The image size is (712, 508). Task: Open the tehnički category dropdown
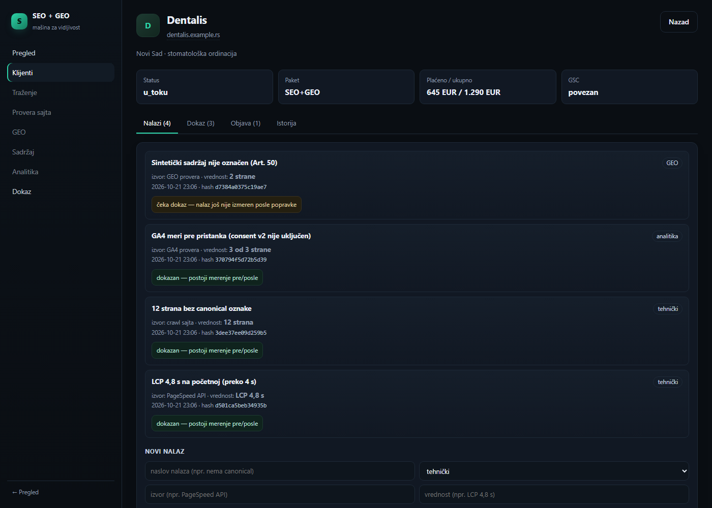click(554, 471)
